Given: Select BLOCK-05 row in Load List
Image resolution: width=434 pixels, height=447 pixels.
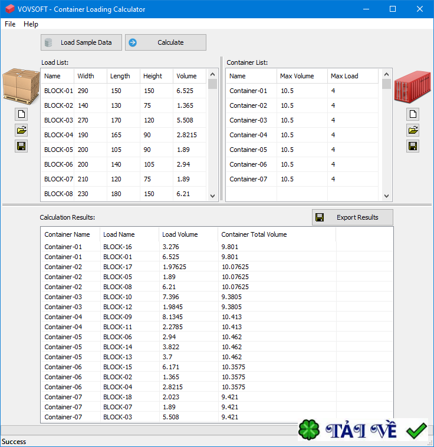Looking at the screenshot, I should tap(124, 150).
